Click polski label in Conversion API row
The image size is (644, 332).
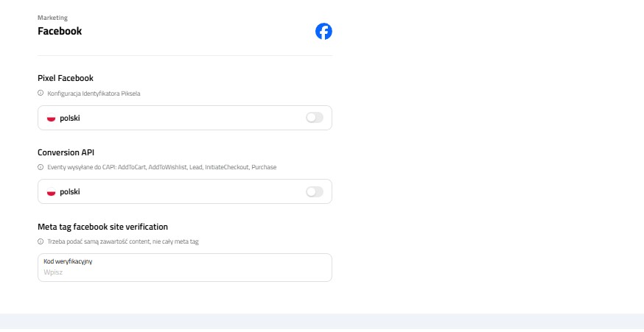[x=70, y=192]
